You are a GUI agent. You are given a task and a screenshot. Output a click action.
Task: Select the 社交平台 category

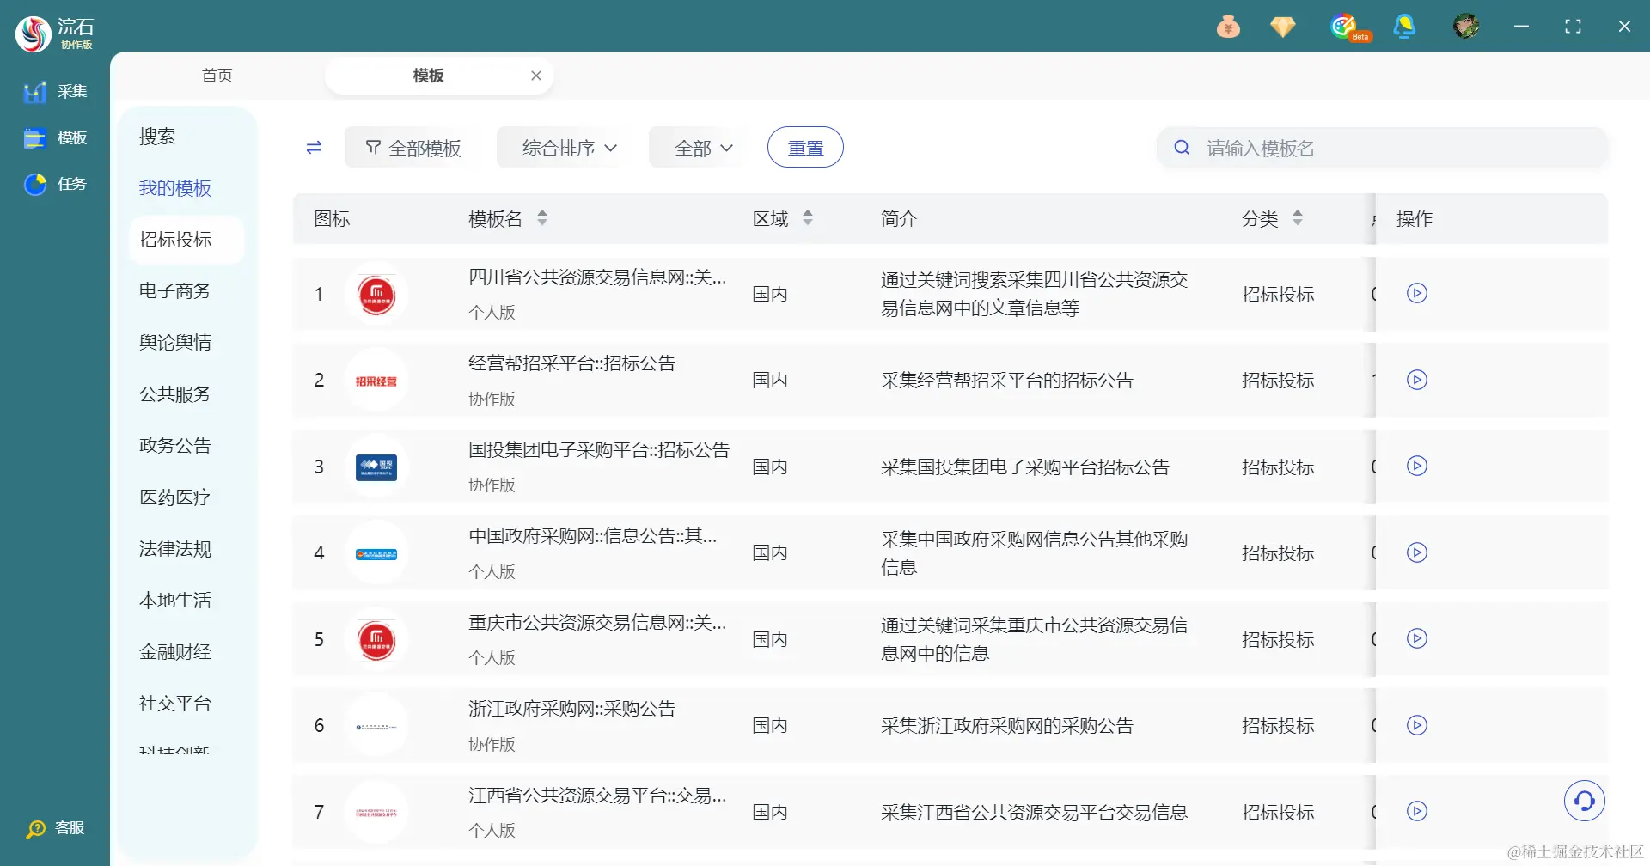click(175, 704)
